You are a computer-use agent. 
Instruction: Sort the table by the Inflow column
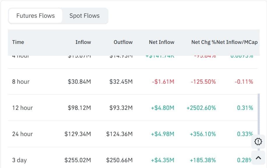point(83,42)
